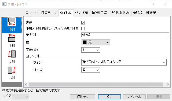Uncheck the 表示 checkbox

[x=83, y=23]
